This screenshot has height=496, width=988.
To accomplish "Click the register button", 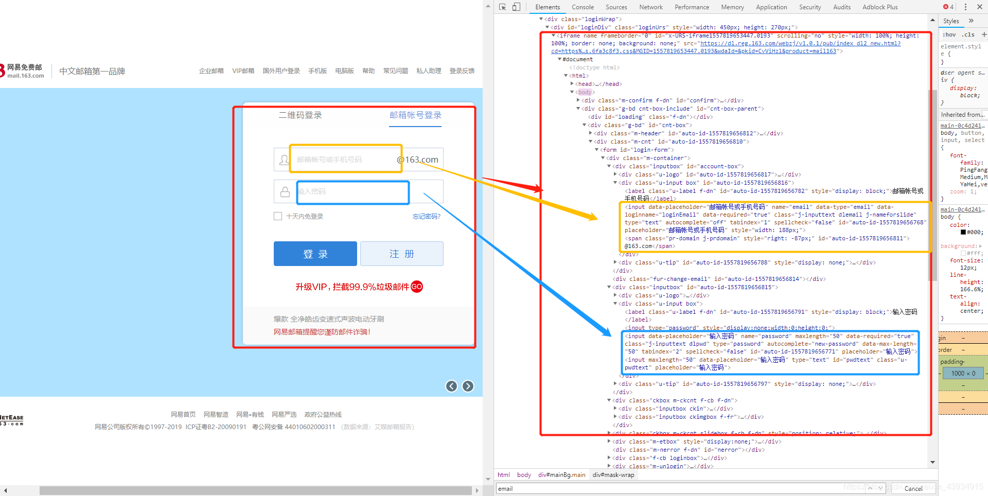I will pos(402,254).
